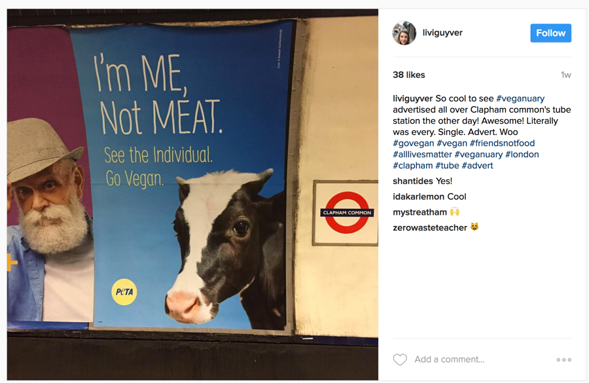This screenshot has height=383, width=589.
Task: Open the #clapham hashtag
Action: pyautogui.click(x=412, y=166)
